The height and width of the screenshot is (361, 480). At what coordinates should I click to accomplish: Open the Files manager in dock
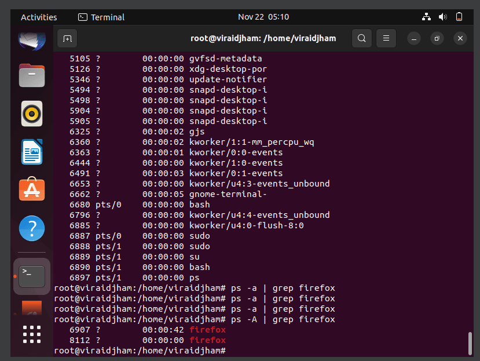point(32,76)
